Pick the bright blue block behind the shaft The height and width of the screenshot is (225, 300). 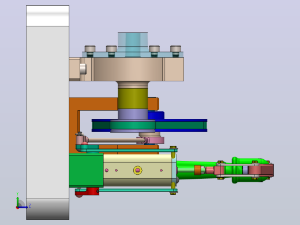156,115
